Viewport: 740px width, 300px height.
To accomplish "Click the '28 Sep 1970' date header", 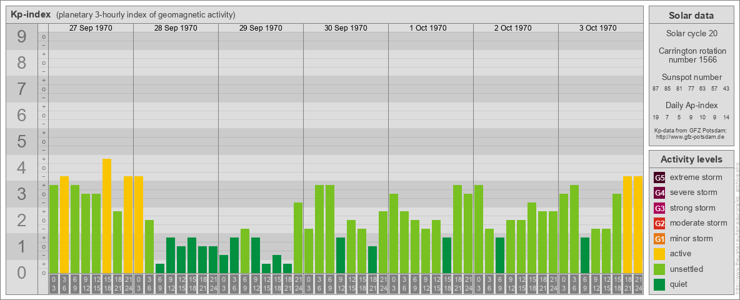I will 176,28.
